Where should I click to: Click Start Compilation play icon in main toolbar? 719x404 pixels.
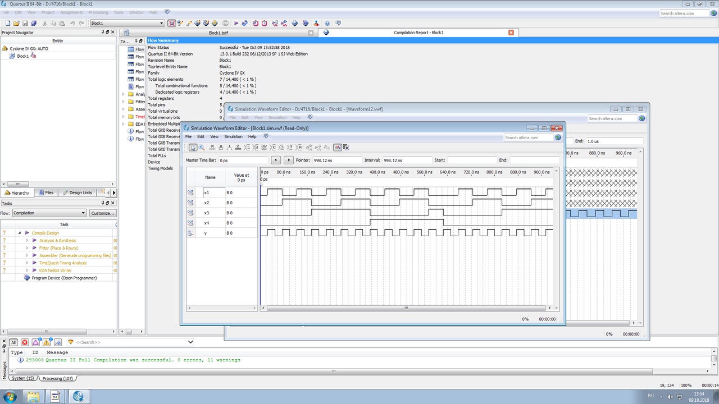(236, 23)
